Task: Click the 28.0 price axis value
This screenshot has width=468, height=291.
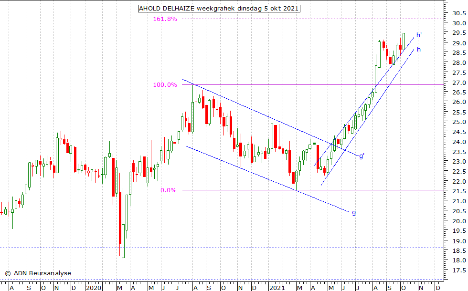Action: pyautogui.click(x=459, y=62)
